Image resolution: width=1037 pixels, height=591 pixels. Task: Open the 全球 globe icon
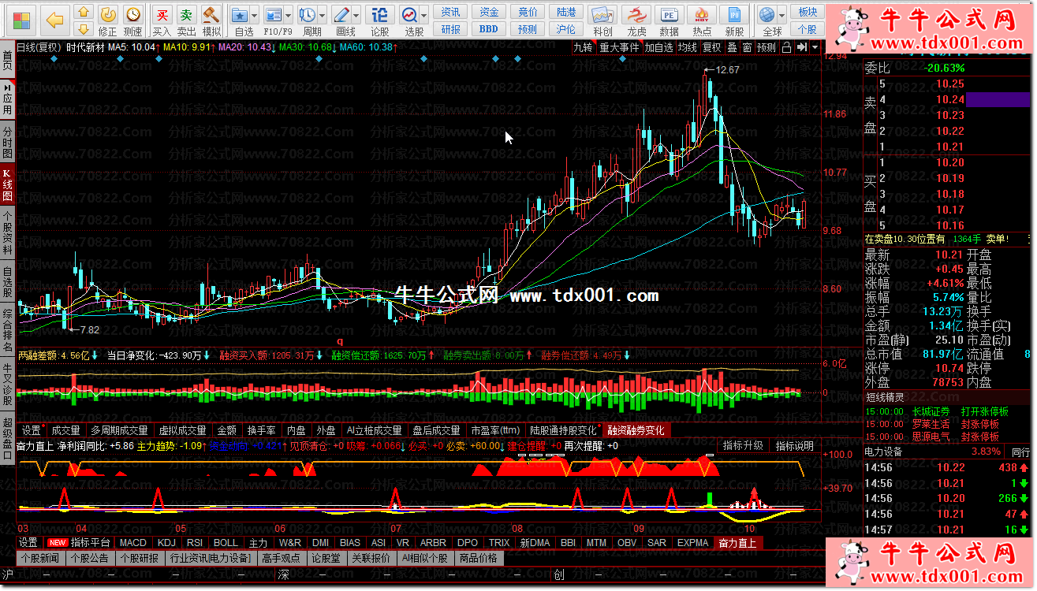[x=767, y=20]
